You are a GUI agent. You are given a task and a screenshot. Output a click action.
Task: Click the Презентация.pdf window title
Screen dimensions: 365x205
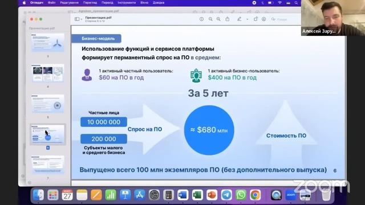98,18
